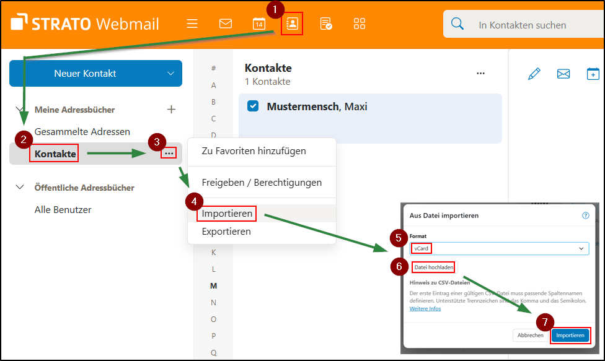Open the Calendar icon in top bar
The image size is (605, 361).
pos(259,24)
